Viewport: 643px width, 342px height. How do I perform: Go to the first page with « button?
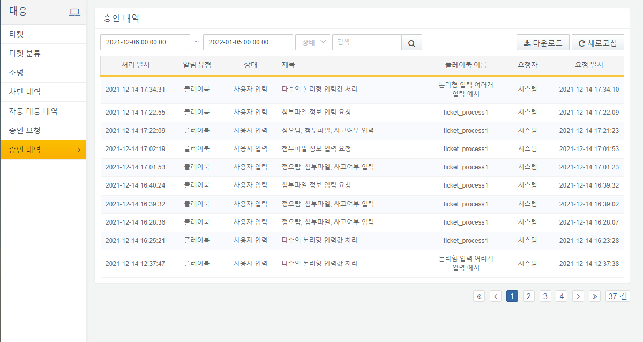[x=479, y=296]
